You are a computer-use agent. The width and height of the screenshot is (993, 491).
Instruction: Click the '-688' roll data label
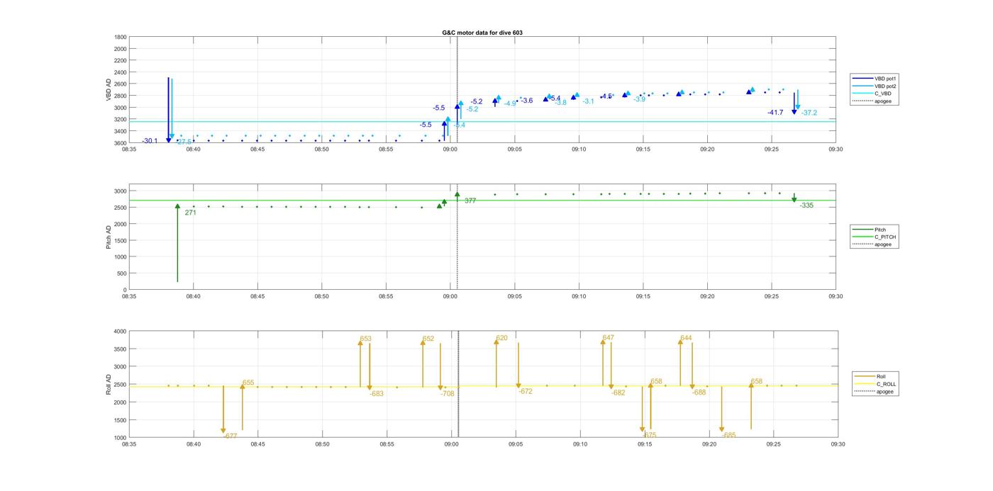699,392
